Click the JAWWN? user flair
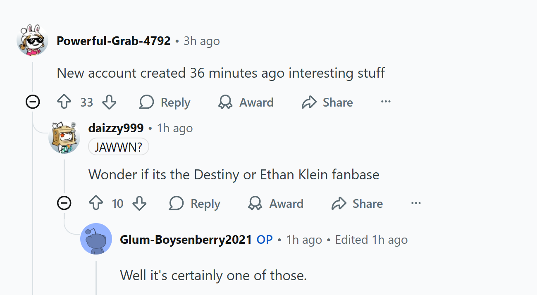Screen dimensions: 537x295 click(x=118, y=147)
